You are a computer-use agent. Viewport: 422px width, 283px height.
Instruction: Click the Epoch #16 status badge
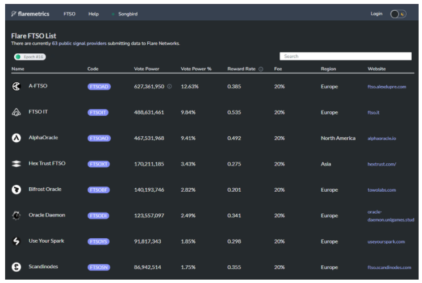click(30, 57)
